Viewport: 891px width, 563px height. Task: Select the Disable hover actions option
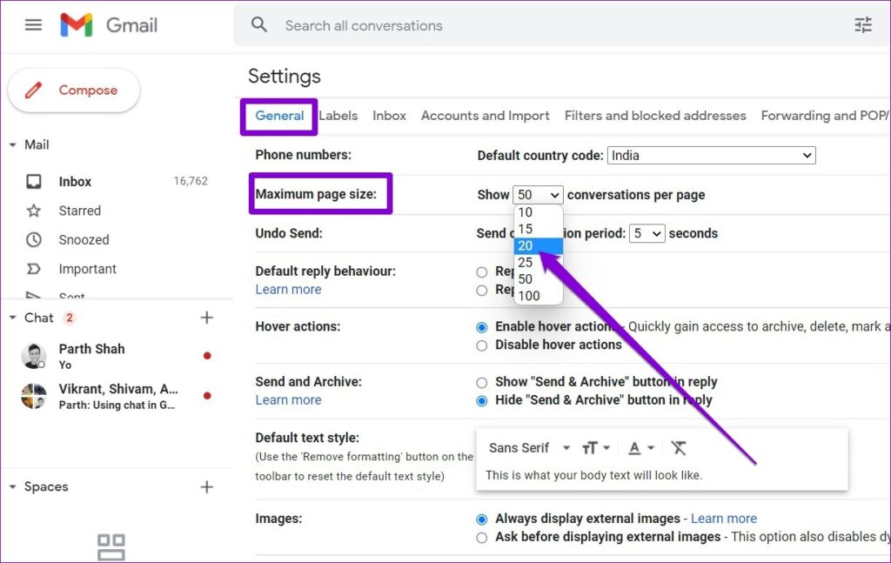(482, 345)
